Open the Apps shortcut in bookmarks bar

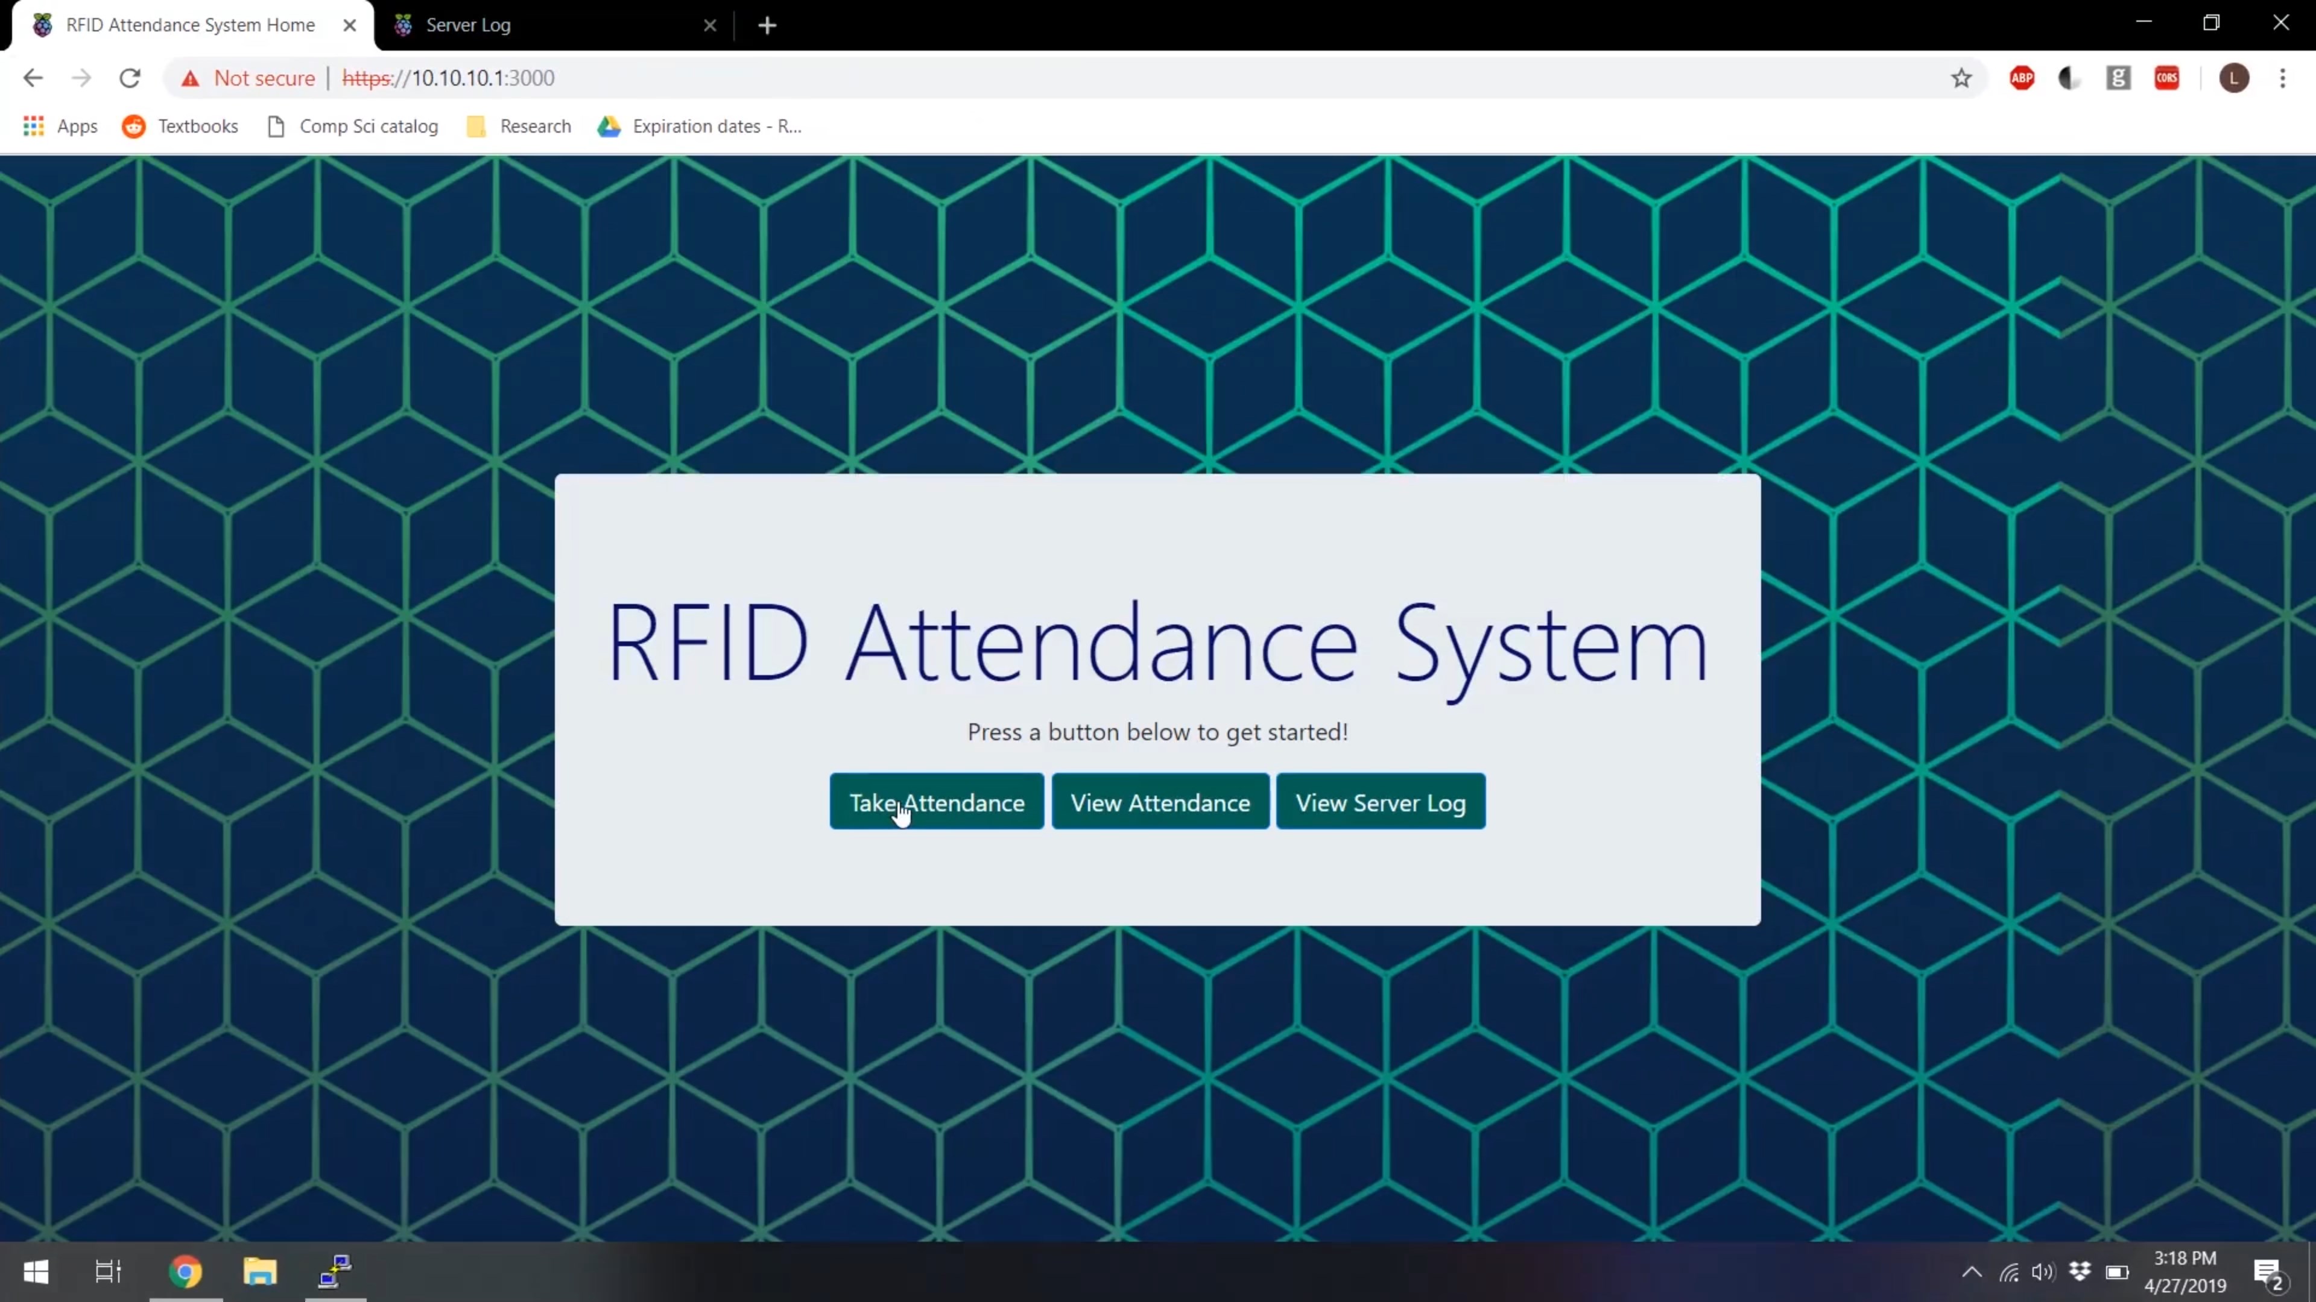(60, 126)
